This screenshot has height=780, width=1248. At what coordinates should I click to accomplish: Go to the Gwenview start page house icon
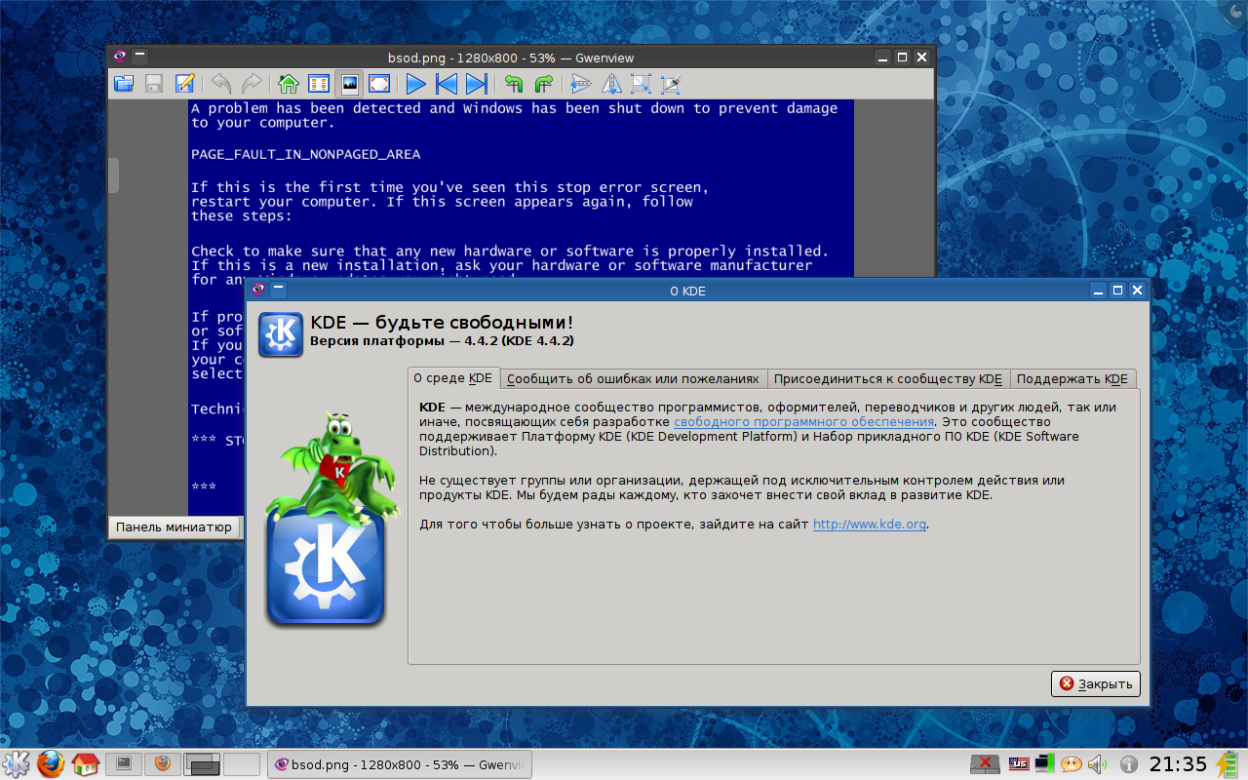(288, 84)
